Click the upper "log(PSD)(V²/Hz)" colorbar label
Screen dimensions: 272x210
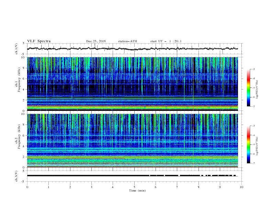pyautogui.click(x=257, y=90)
